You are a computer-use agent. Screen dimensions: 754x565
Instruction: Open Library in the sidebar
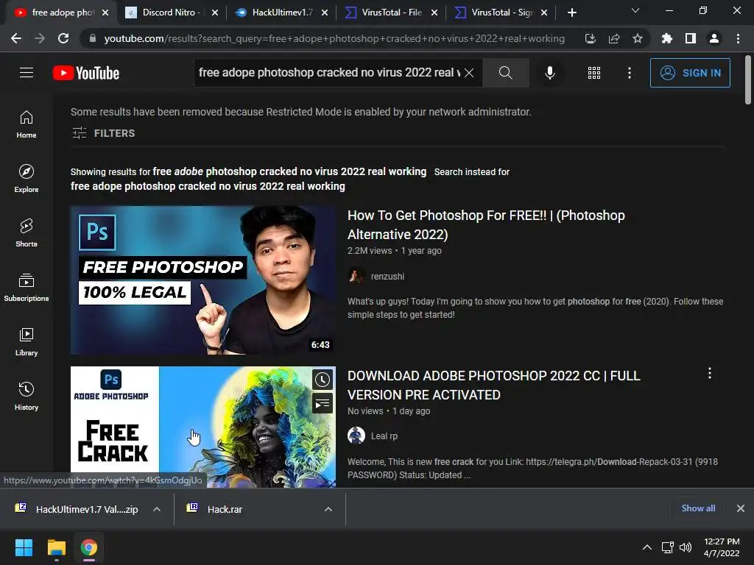[x=27, y=342]
